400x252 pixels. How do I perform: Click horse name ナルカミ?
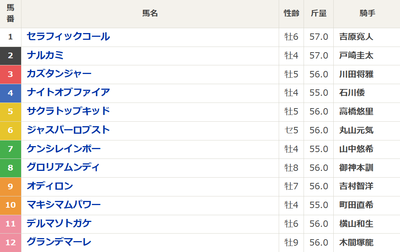pos(45,56)
